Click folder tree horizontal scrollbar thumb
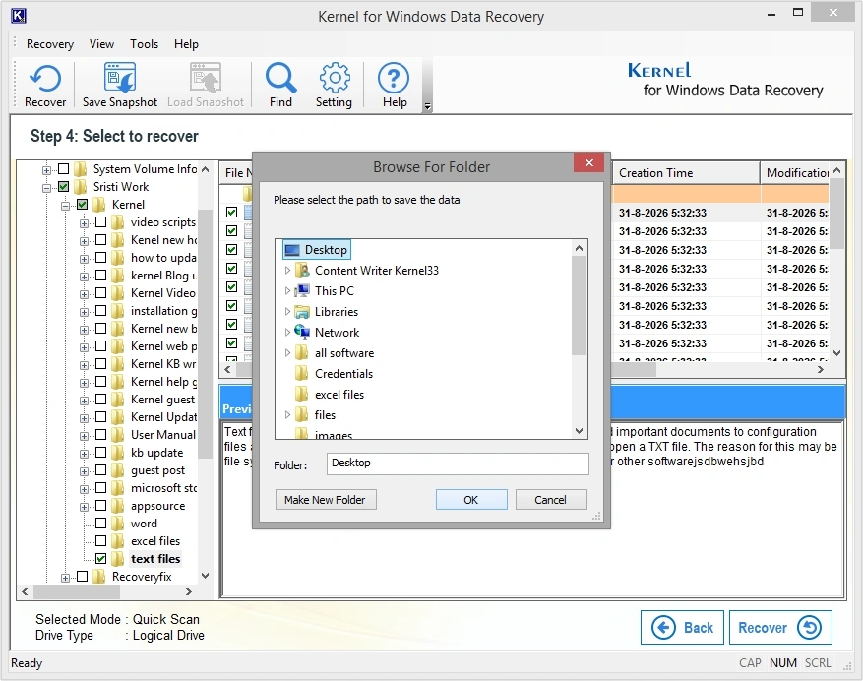Viewport: 863px width, 681px height. pos(77,591)
